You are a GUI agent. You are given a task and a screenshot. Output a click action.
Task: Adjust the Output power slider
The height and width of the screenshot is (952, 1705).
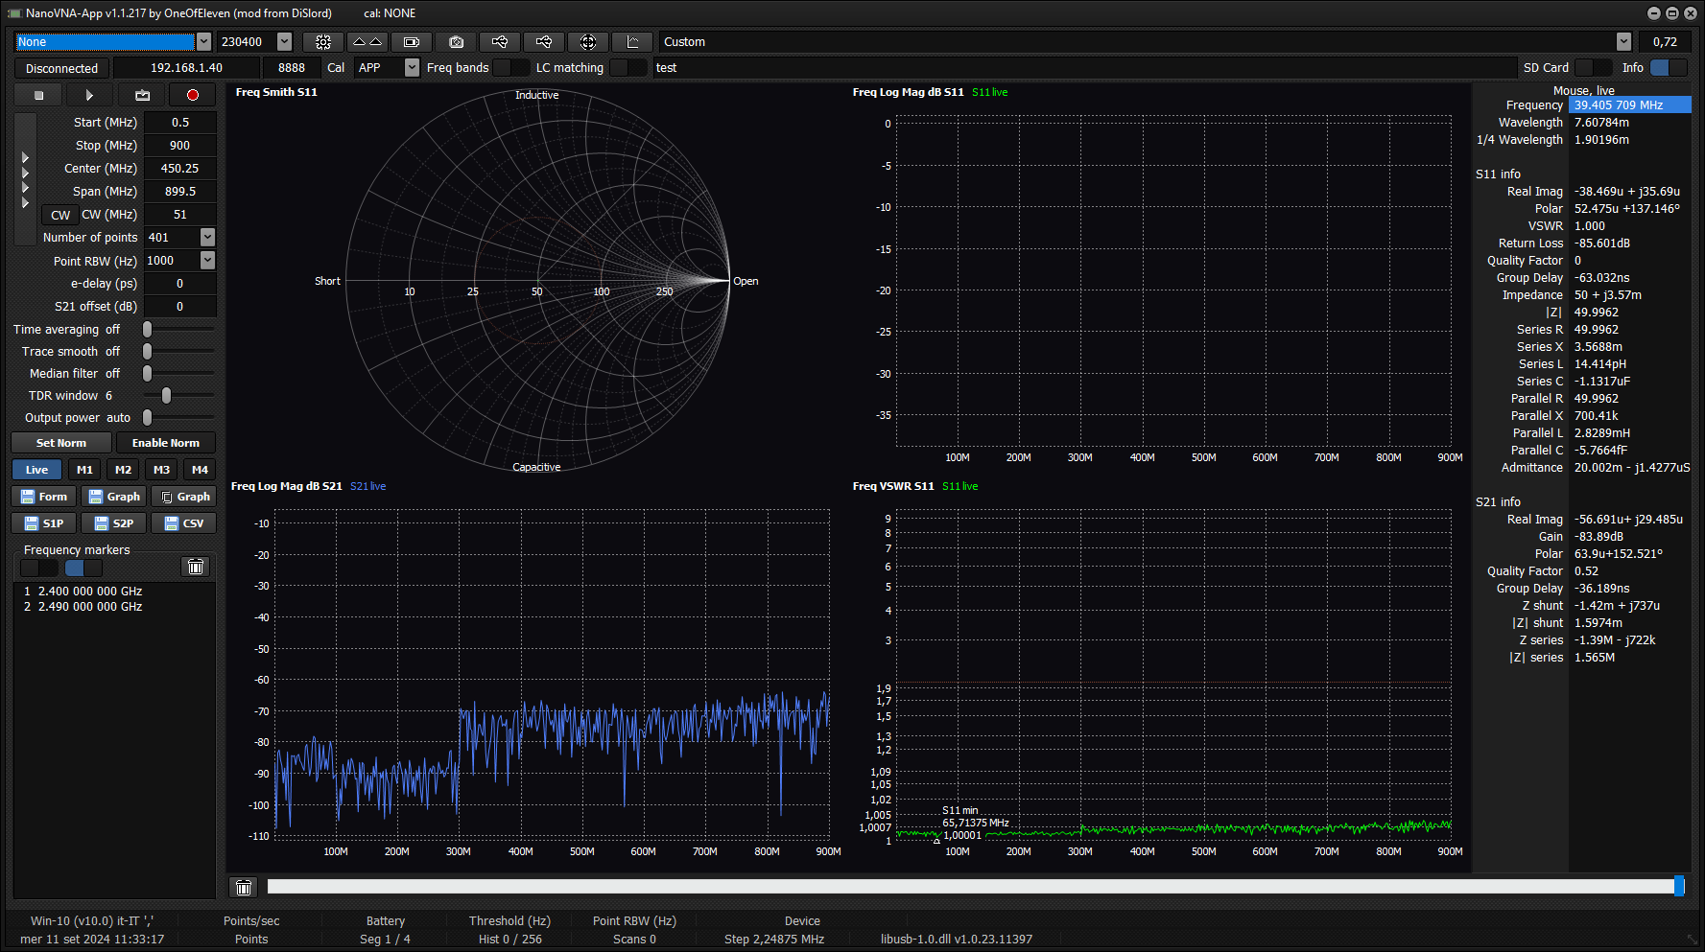[x=147, y=417]
